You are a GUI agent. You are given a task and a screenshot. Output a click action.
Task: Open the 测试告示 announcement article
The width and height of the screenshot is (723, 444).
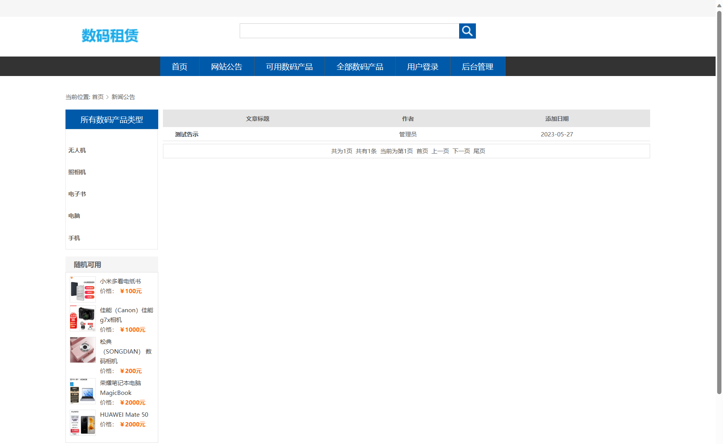pos(186,134)
